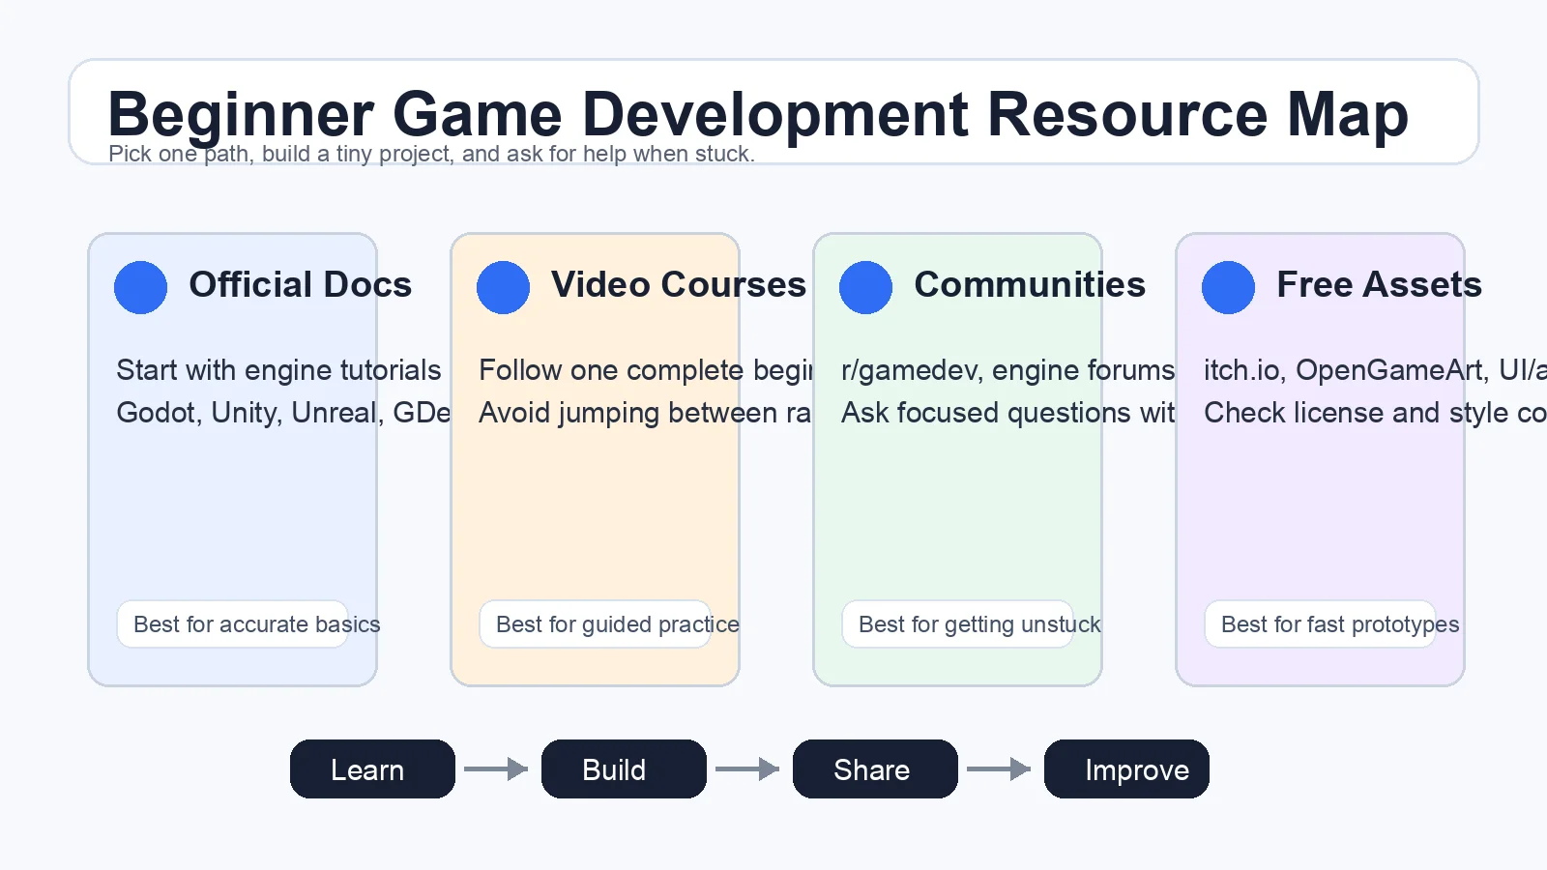Click the 'Best for fast prototypes' tag
1547x870 pixels.
(x=1320, y=624)
